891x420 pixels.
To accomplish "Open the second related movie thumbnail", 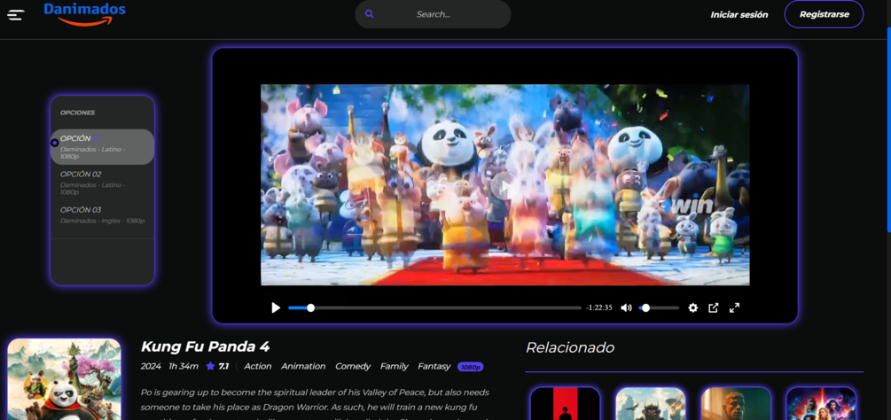I will 651,403.
